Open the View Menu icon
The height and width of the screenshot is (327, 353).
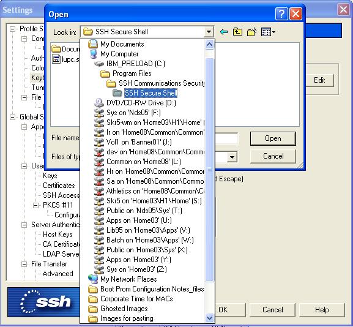tap(268, 32)
